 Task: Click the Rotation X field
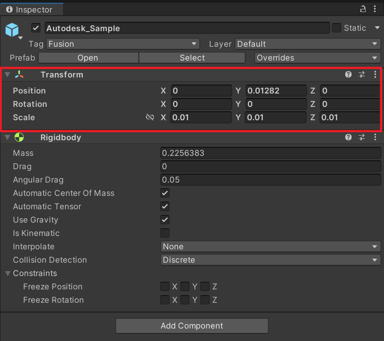tap(201, 104)
